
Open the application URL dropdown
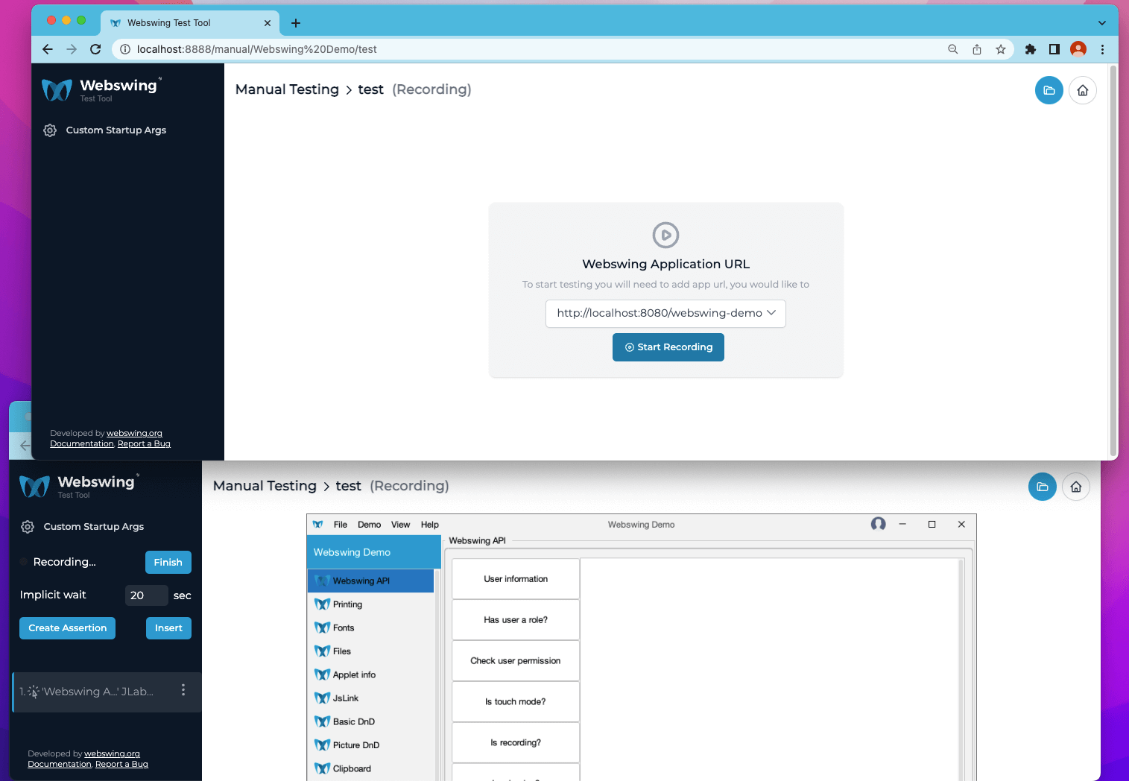coord(665,313)
